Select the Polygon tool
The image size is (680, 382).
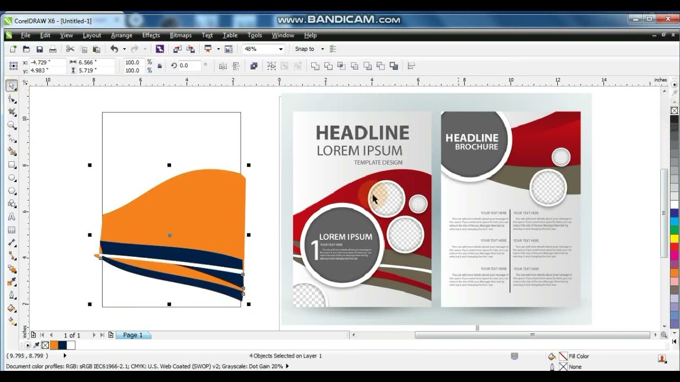point(12,190)
